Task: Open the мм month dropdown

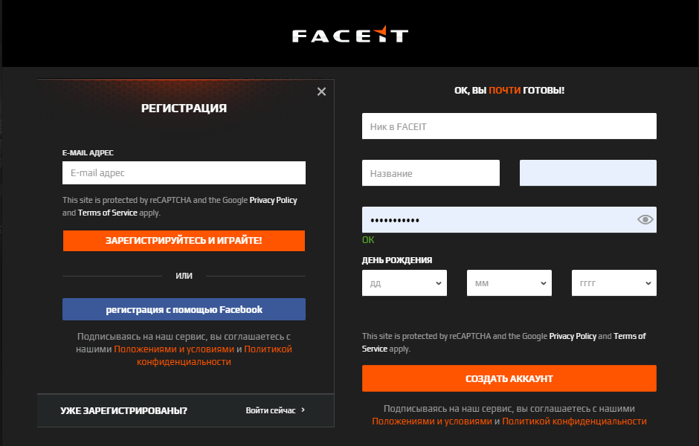Action: (x=509, y=282)
